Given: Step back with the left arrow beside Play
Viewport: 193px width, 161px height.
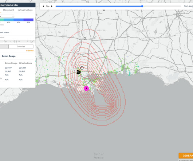Looking at the screenshot, I should coord(43,6).
